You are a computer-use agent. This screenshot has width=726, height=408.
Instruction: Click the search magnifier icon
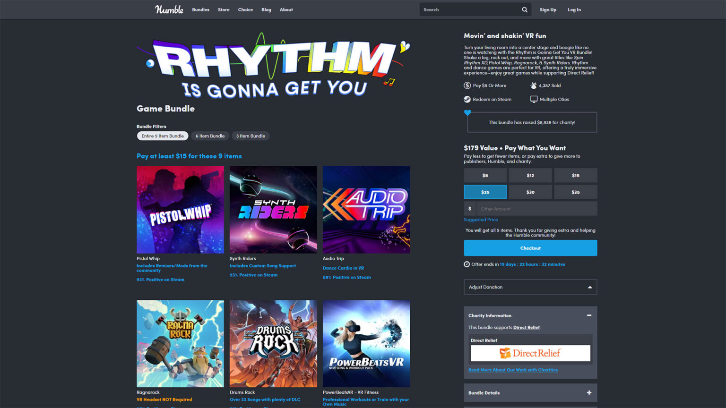coord(524,9)
